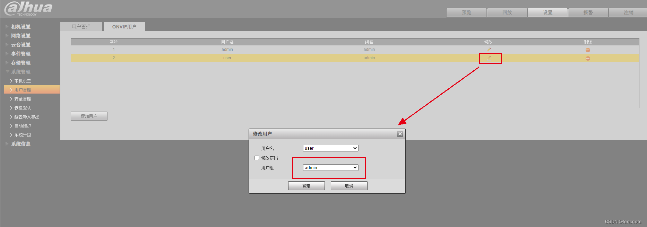Click the 组名 column header
The image size is (647, 227).
click(369, 42)
